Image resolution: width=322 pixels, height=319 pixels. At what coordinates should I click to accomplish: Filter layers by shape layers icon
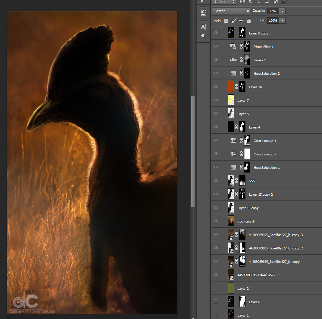(267, 2)
